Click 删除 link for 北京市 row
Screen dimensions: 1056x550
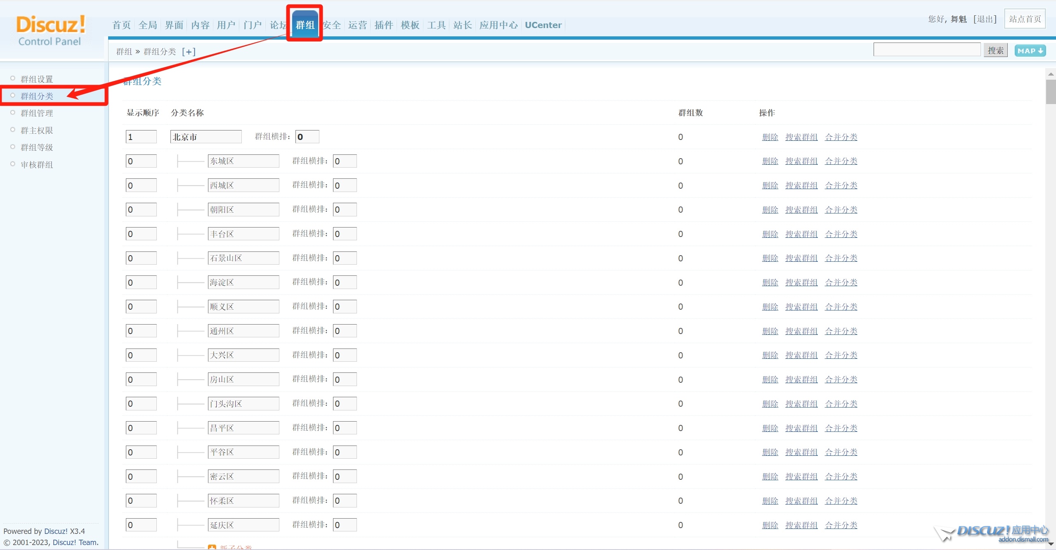(x=770, y=137)
